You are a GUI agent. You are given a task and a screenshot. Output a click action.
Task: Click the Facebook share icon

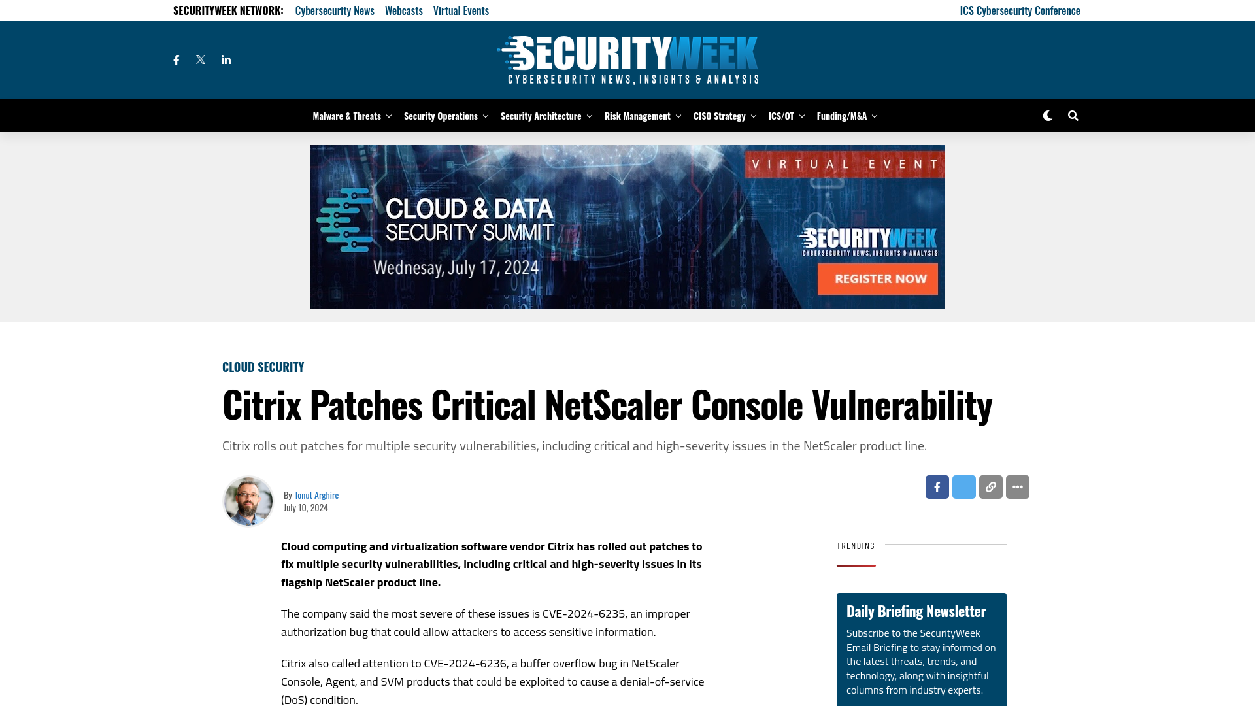click(937, 487)
